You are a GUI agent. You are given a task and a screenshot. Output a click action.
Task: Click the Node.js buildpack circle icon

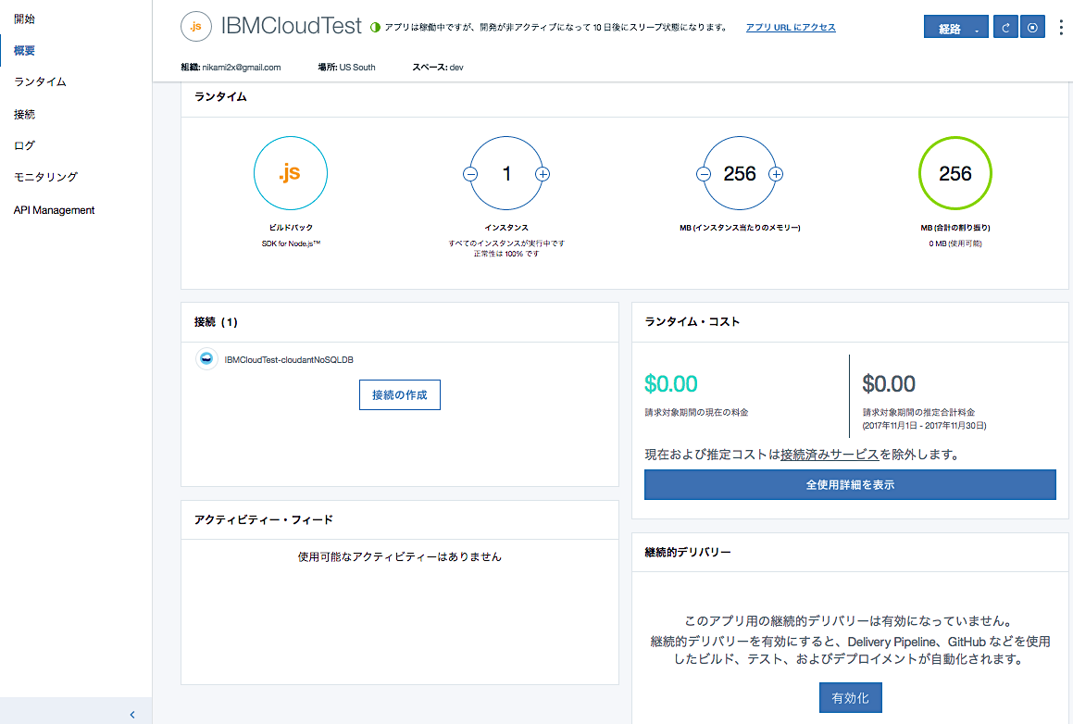(x=290, y=173)
